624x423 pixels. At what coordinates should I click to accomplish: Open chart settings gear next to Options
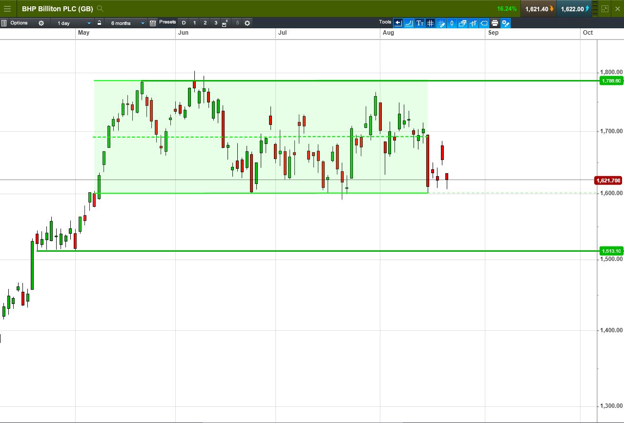pos(41,23)
